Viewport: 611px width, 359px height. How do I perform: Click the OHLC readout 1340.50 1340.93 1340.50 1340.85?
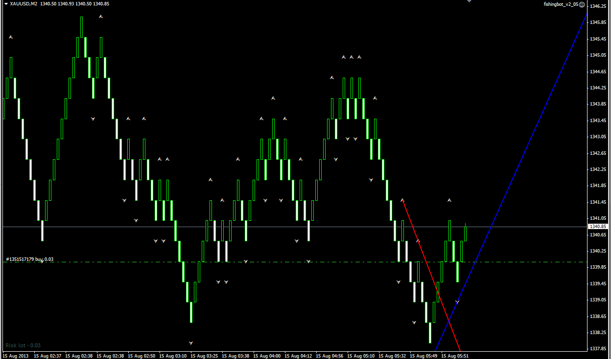pos(75,4)
